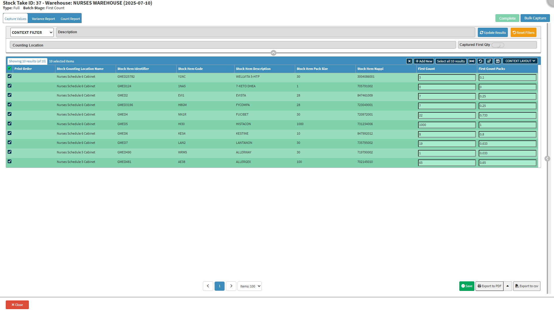
Task: Click the Bulk Capture button
Action: [x=535, y=18]
